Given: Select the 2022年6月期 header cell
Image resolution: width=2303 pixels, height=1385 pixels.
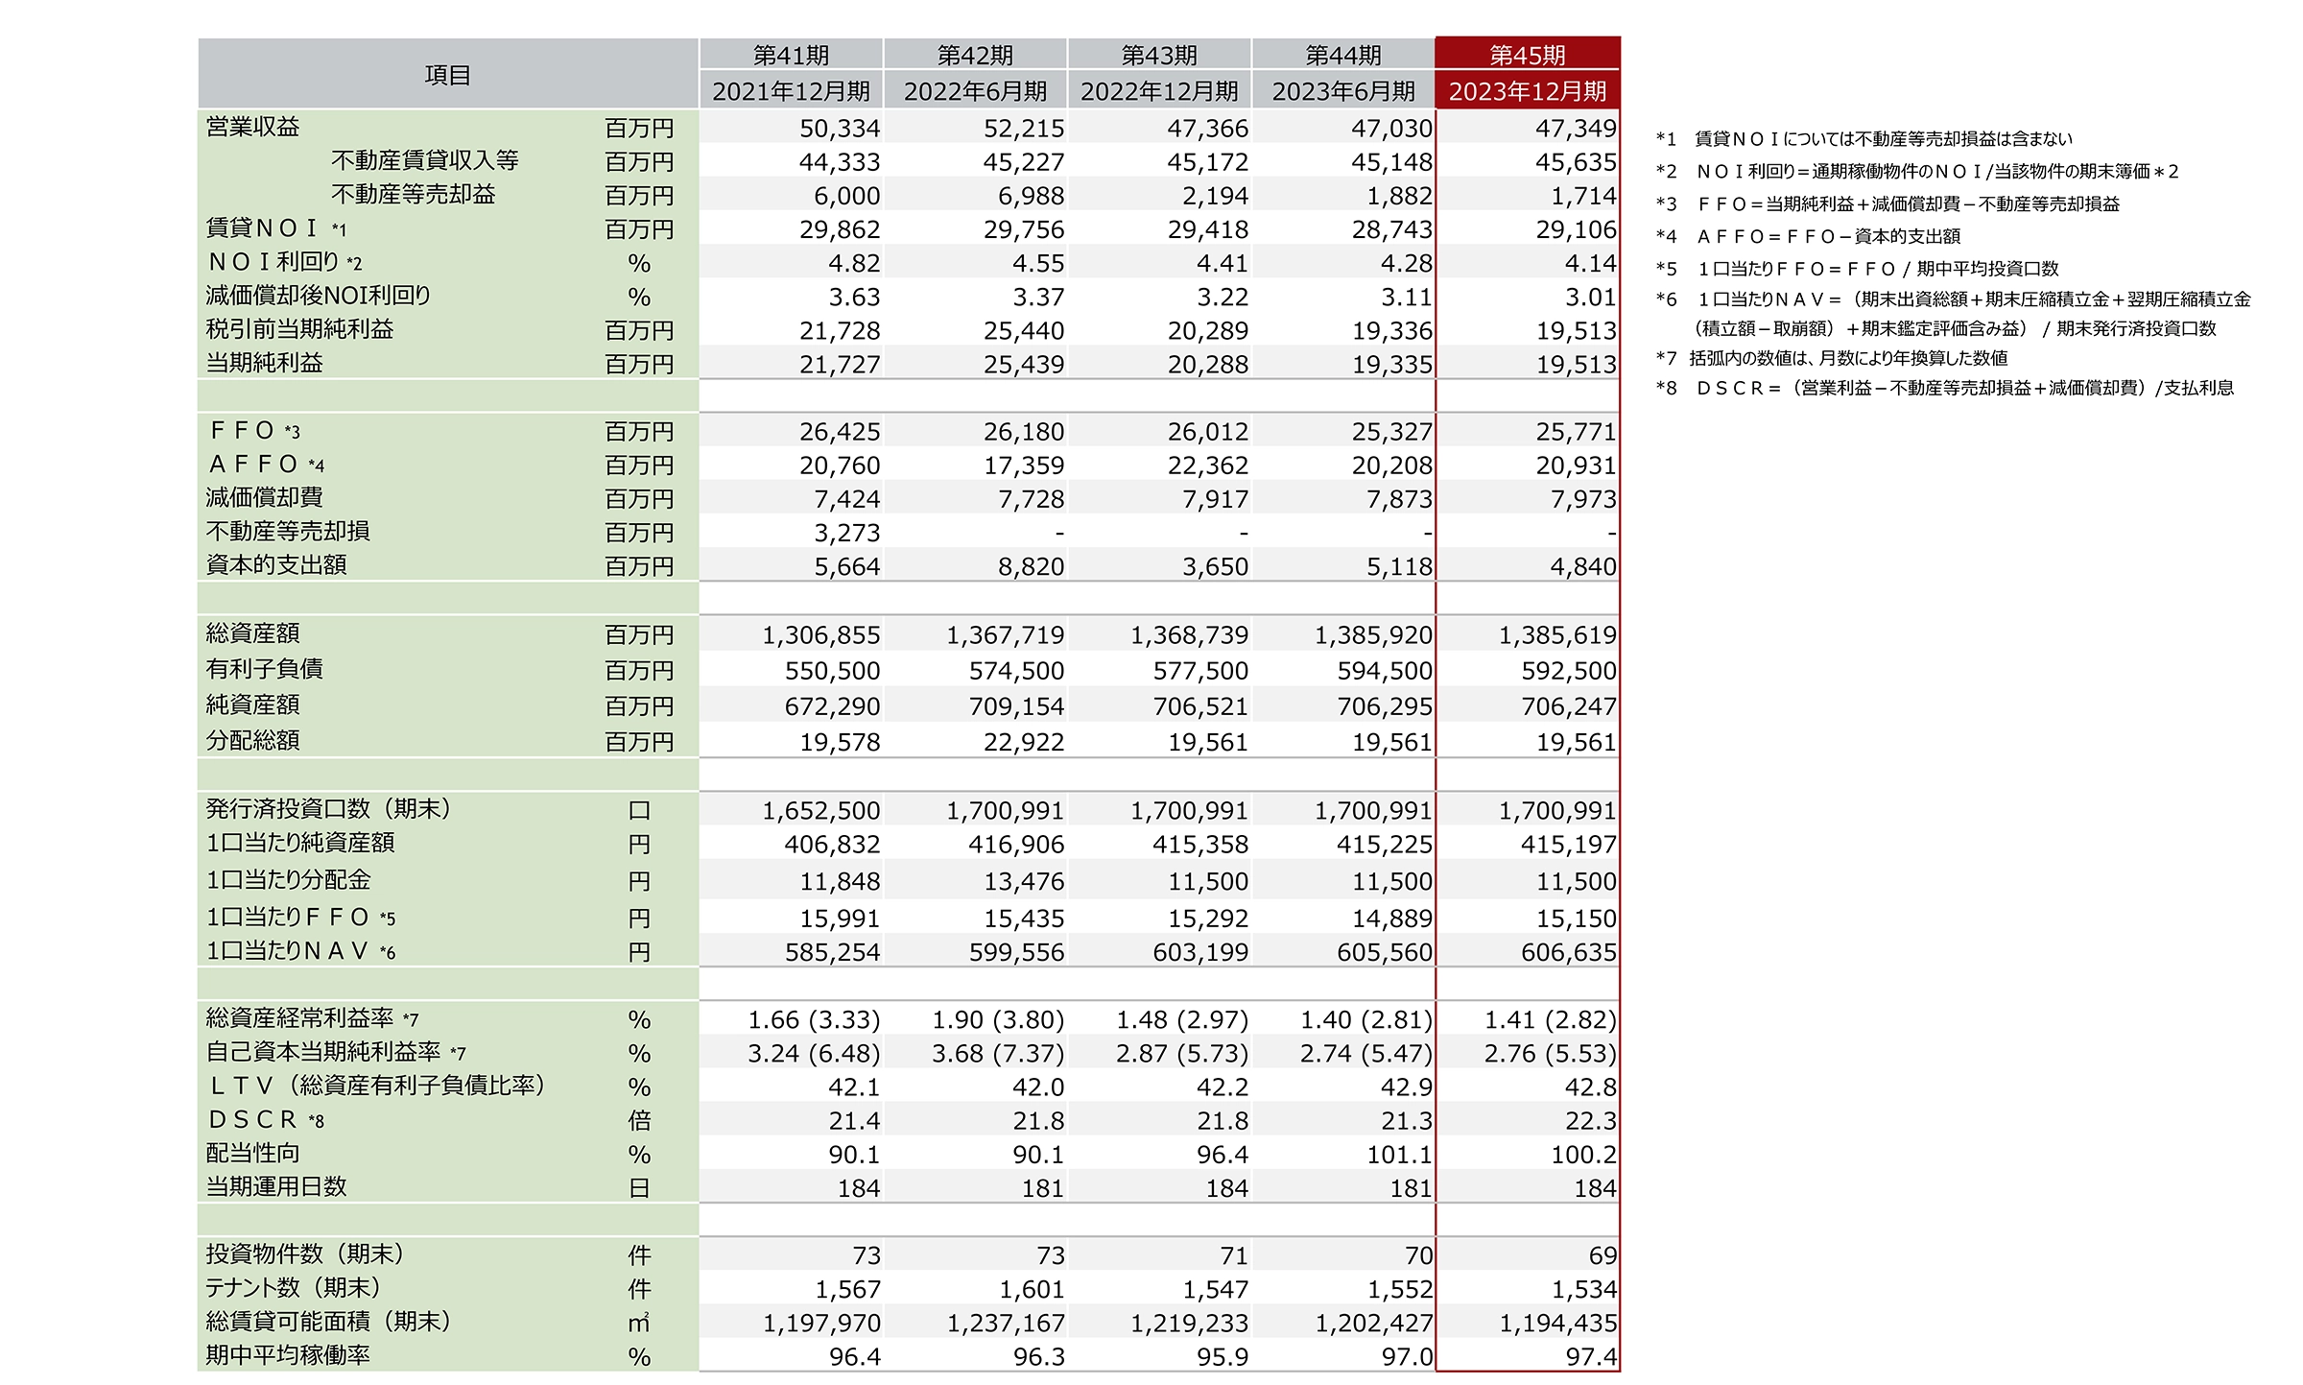Looking at the screenshot, I should (975, 91).
